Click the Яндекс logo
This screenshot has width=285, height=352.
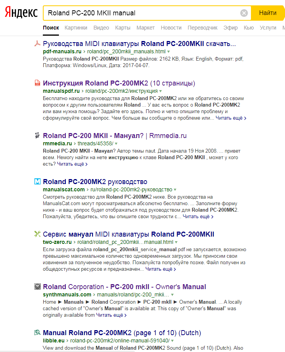(21, 12)
